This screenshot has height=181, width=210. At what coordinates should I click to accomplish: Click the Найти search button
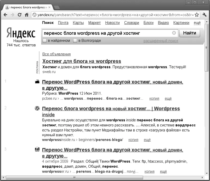[190, 33]
